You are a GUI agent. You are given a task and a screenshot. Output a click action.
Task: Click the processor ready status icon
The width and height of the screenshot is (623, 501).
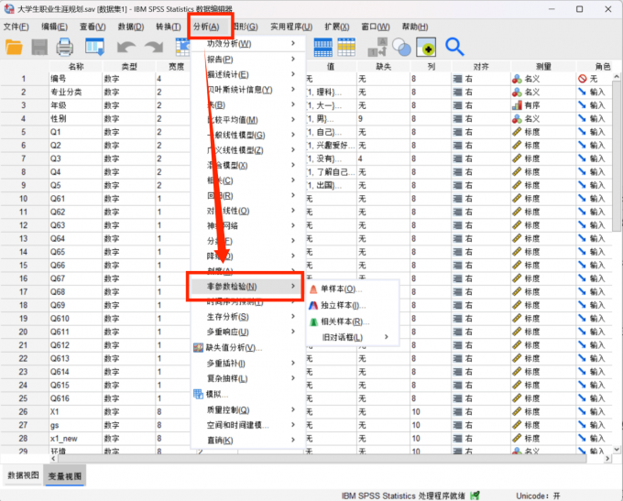[475, 496]
